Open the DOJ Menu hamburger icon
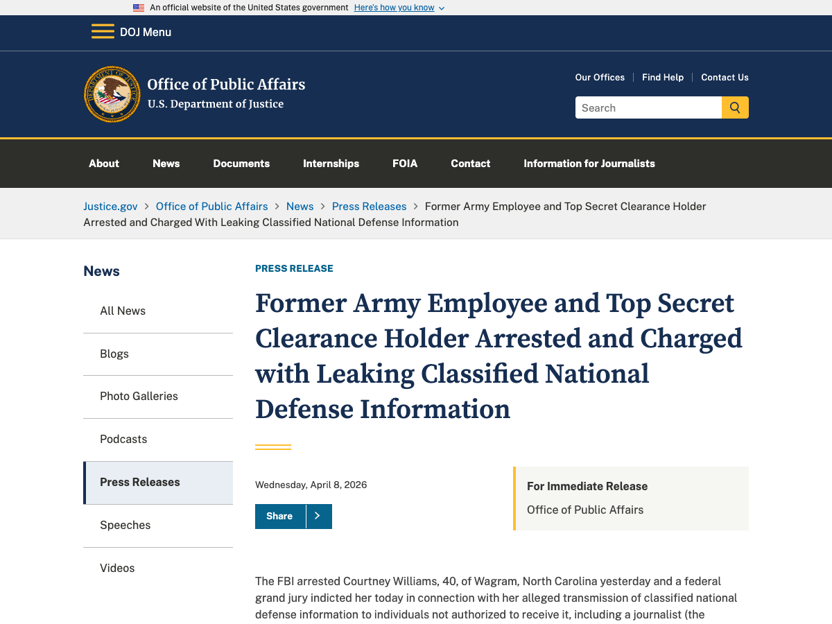The image size is (832, 624). (x=103, y=31)
